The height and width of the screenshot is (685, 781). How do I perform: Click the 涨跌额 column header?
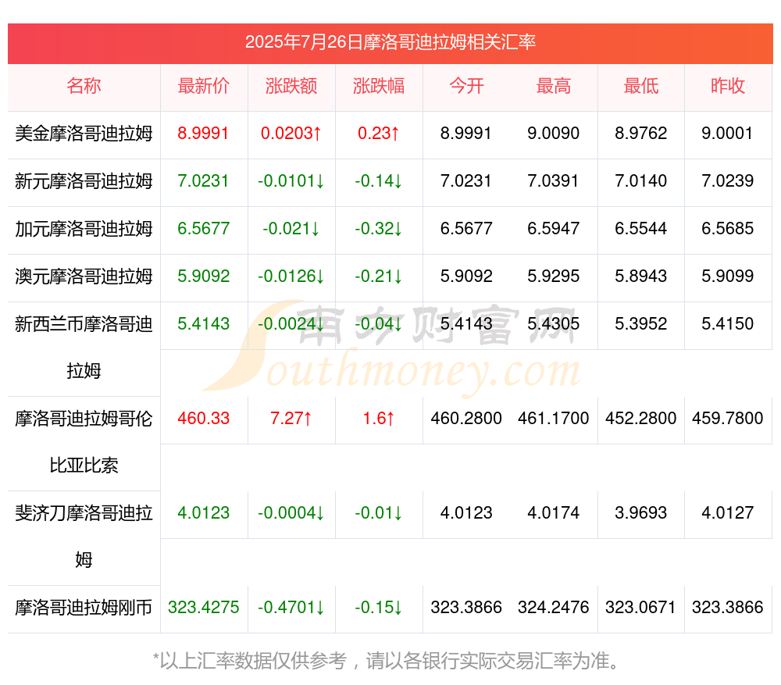coord(291,86)
